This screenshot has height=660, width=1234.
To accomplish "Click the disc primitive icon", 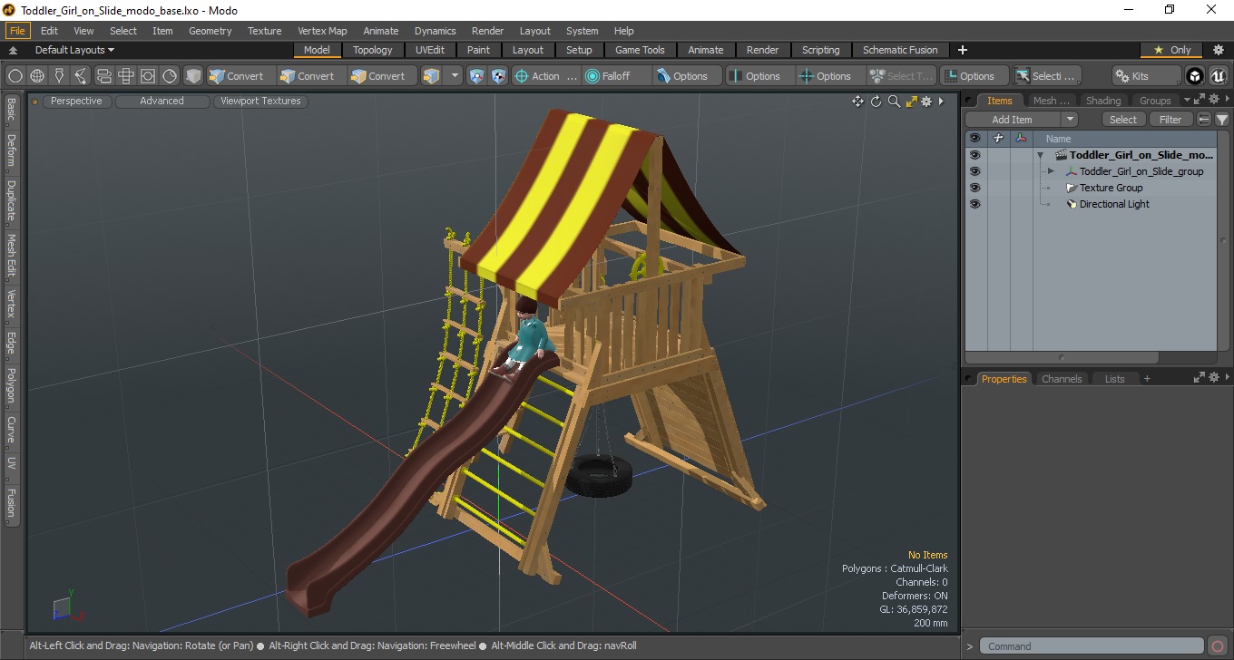I will 170,76.
